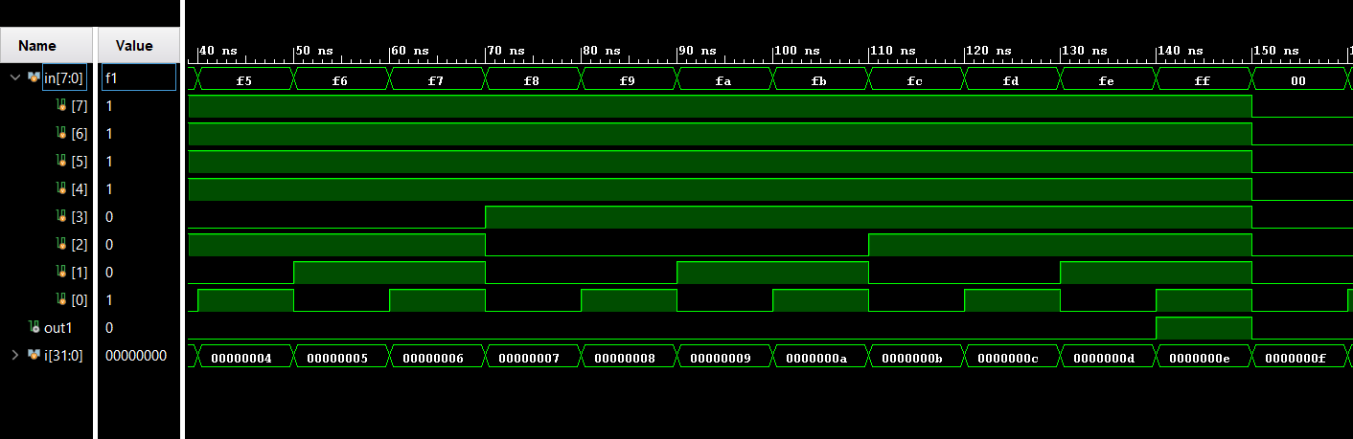Click the ff segment of in bus waveform

(1203, 81)
